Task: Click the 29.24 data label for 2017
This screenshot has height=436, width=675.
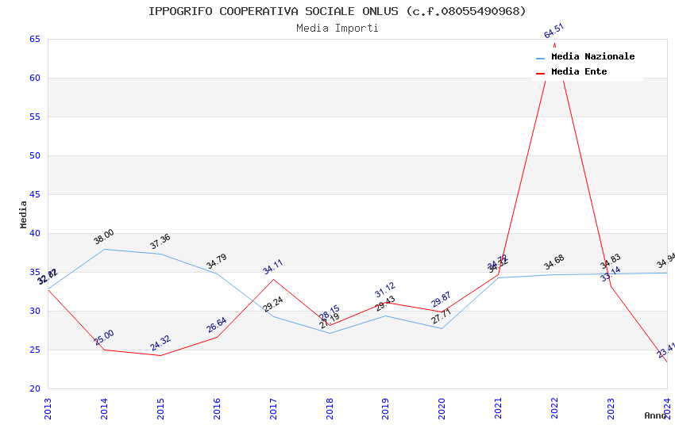Action: [x=273, y=304]
